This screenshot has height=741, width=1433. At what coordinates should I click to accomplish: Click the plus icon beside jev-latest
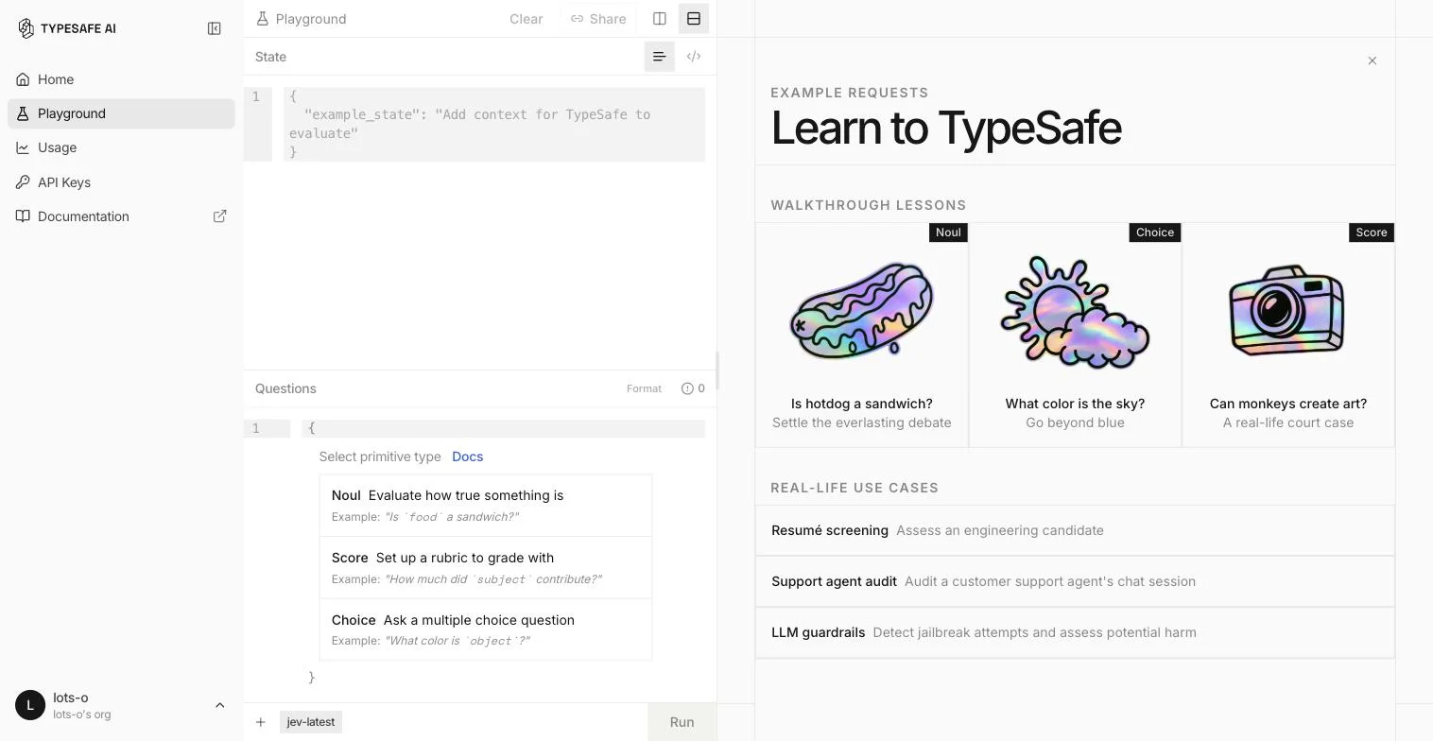pos(260,722)
